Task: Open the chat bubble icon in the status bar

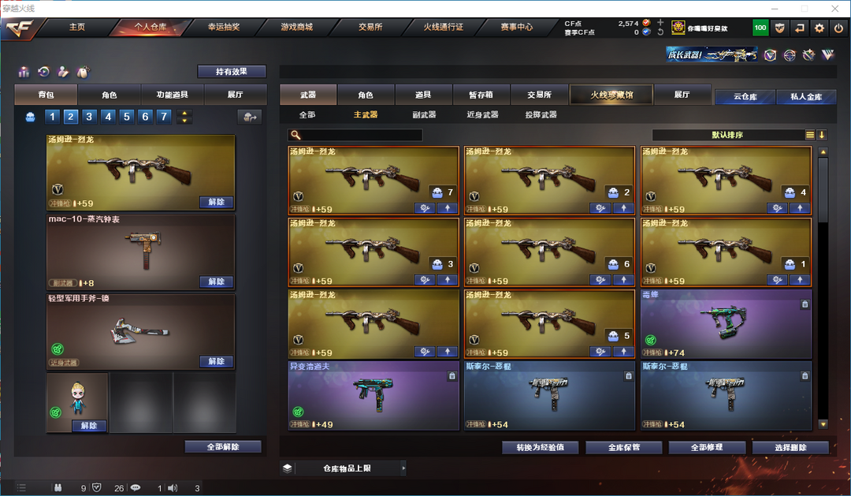Action: pos(136,488)
